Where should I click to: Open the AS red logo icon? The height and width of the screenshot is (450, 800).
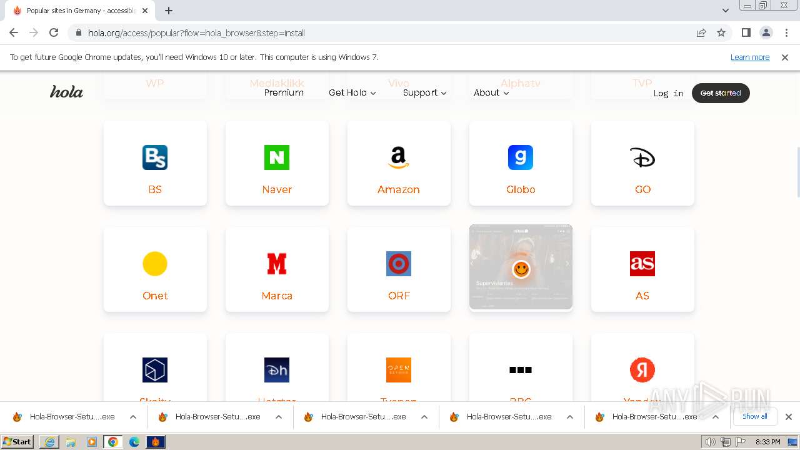click(x=642, y=264)
